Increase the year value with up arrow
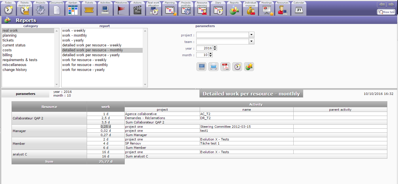This screenshot has height=184, width=398. (215, 47)
